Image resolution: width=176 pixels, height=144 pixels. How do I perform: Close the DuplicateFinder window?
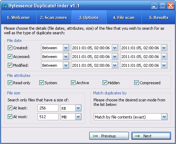click(170, 5)
